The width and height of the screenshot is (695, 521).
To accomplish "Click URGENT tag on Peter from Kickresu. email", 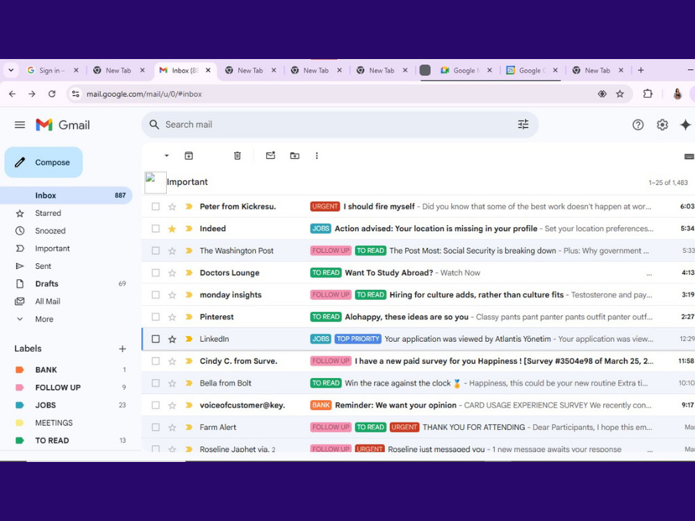I will click(325, 206).
